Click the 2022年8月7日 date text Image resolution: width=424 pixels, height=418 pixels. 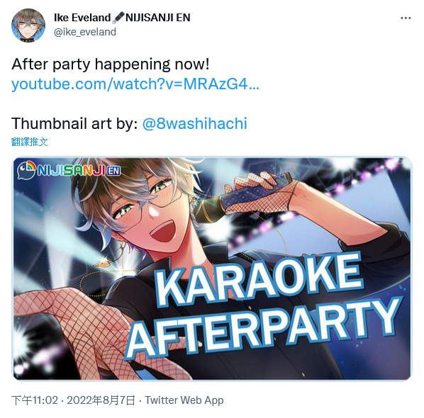coord(101,400)
